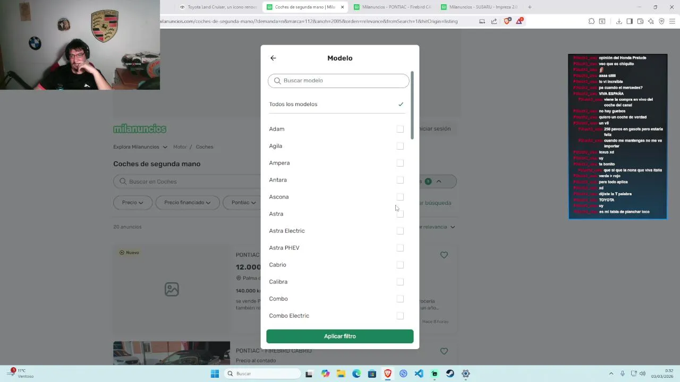Screen dimensions: 680x382
Task: Go back using the modal's arrow
Action: [273, 58]
